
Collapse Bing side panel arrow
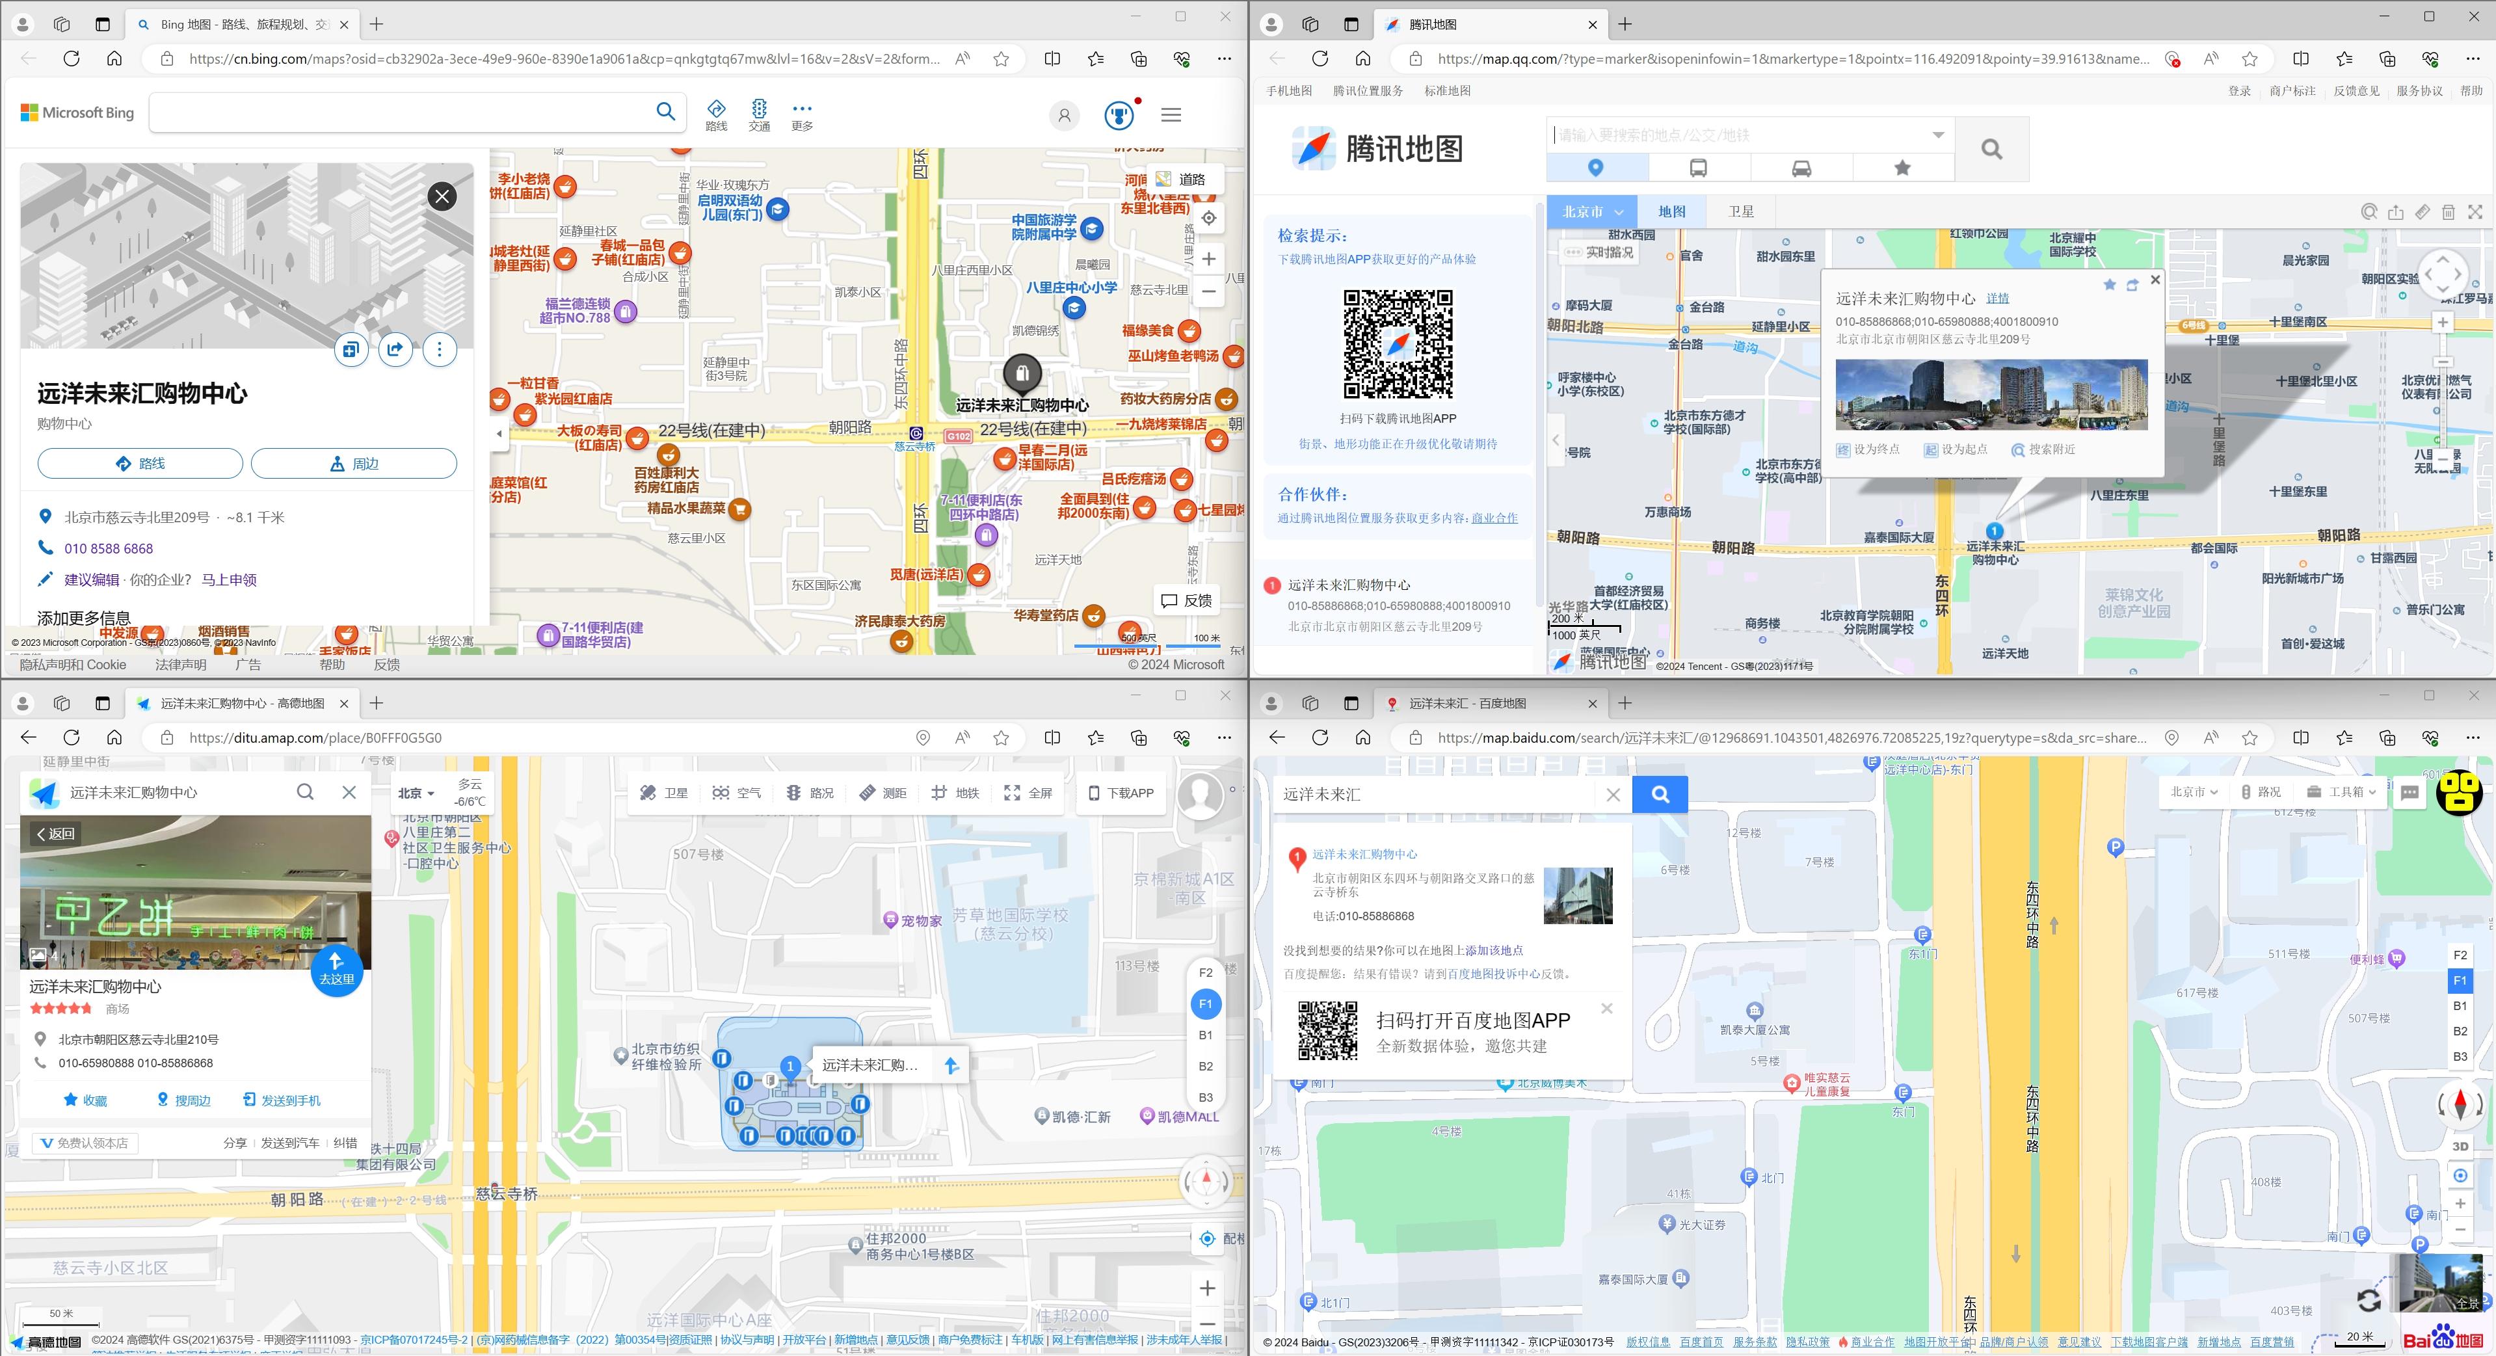click(x=499, y=433)
